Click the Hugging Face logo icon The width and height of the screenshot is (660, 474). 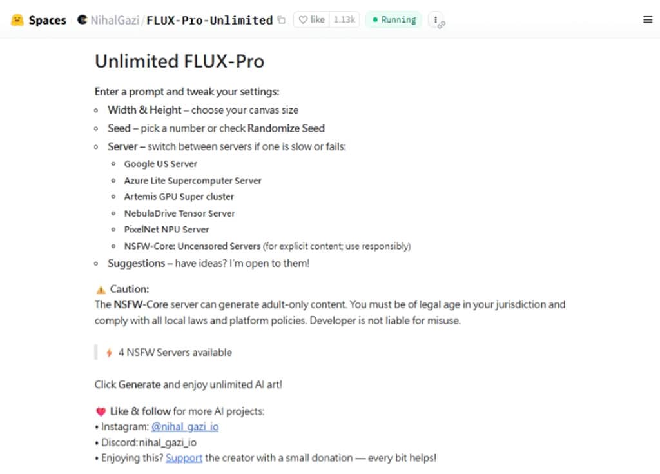coord(17,20)
